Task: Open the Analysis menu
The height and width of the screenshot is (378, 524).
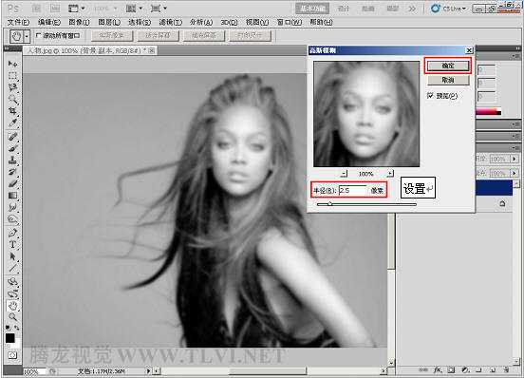Action: (x=201, y=22)
